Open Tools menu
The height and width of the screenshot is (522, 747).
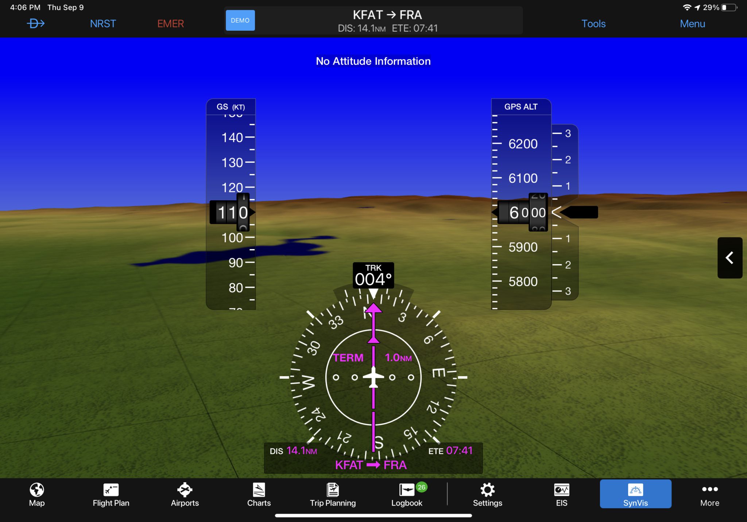593,23
